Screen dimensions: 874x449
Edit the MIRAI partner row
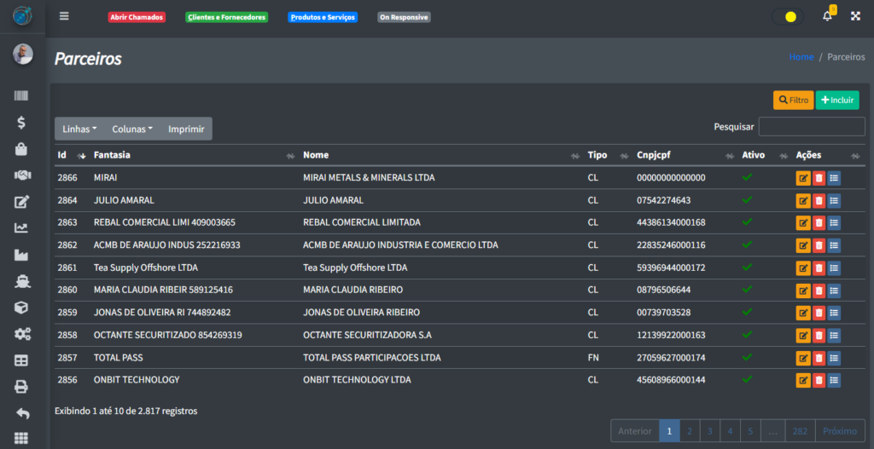802,178
